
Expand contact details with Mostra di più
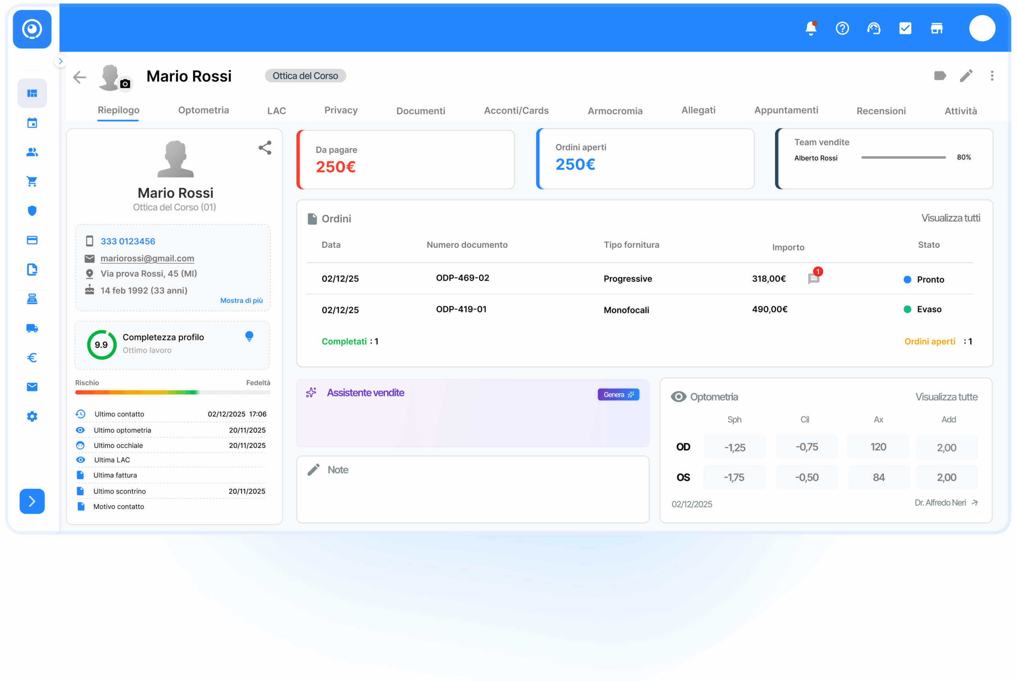click(242, 300)
